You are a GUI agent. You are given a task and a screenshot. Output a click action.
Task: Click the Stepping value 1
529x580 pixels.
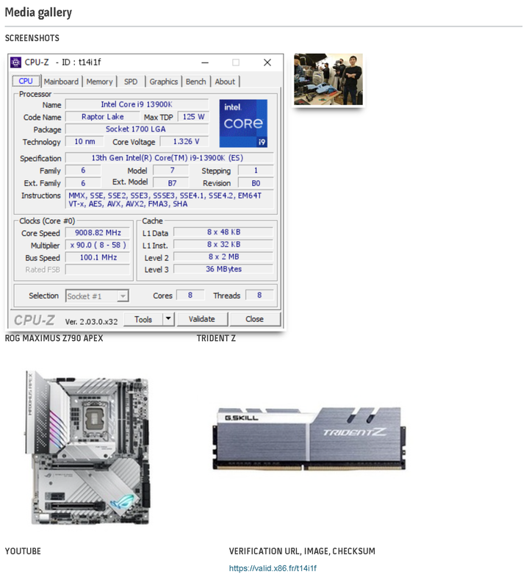click(256, 170)
